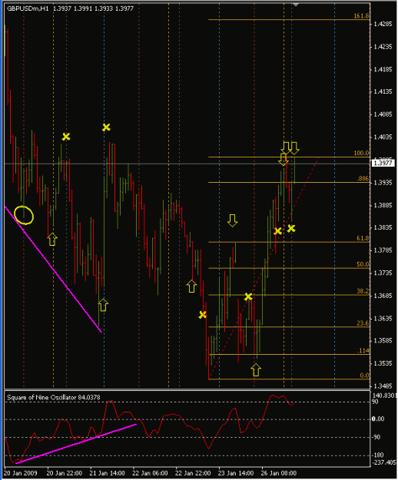This screenshot has height=480, width=398.
Task: Select the red dashed Fibonacci diagonal line
Action: point(264,268)
